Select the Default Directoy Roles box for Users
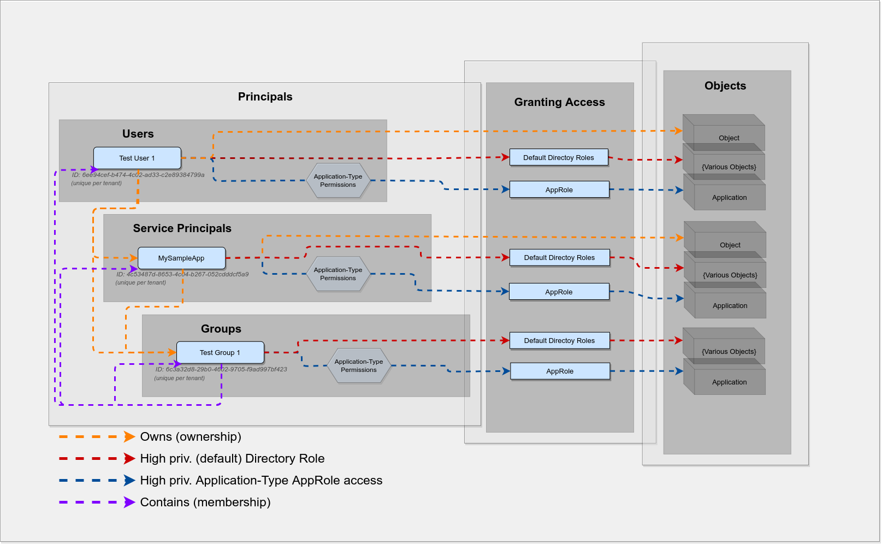The width and height of the screenshot is (882, 544). (559, 157)
